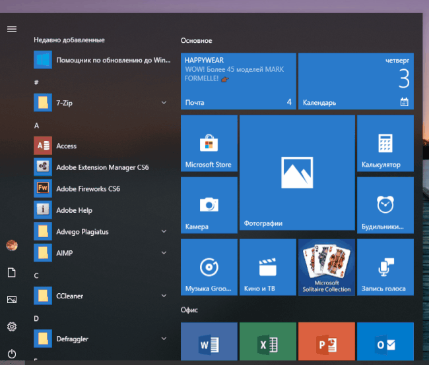Open the Музыка Groove tile

pyautogui.click(x=209, y=267)
